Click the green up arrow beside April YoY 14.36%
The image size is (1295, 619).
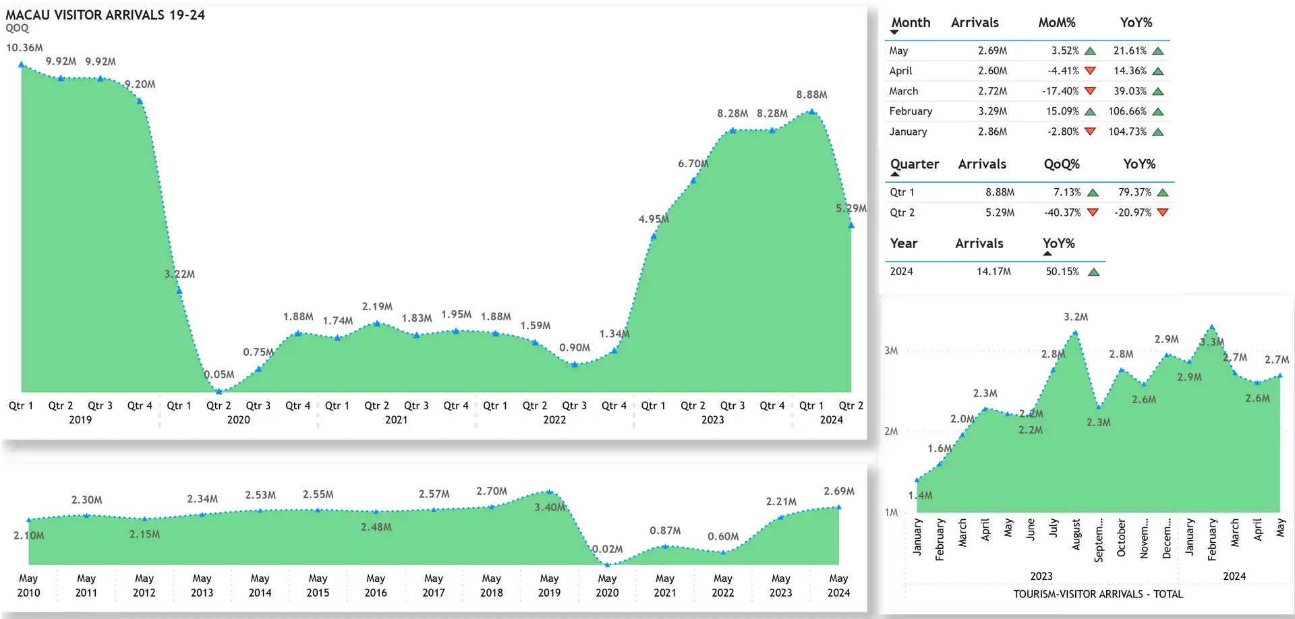[1158, 71]
